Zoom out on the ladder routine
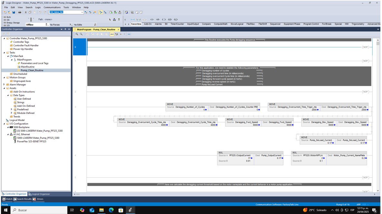Viewport: 382px width, 214px height. click(x=81, y=34)
